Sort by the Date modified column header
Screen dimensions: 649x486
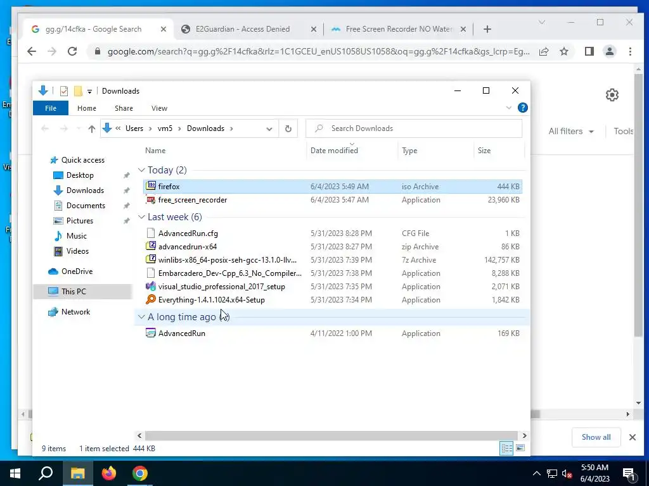click(334, 151)
